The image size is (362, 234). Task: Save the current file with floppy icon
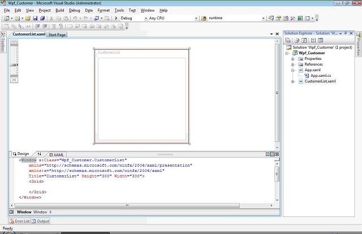coord(35,18)
